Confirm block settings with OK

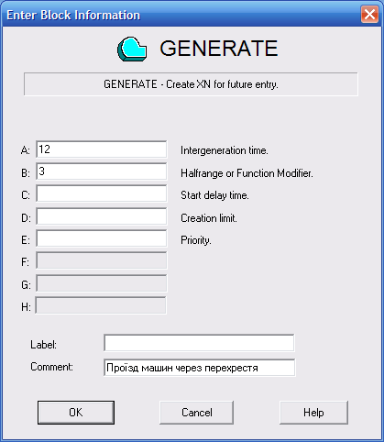click(76, 413)
